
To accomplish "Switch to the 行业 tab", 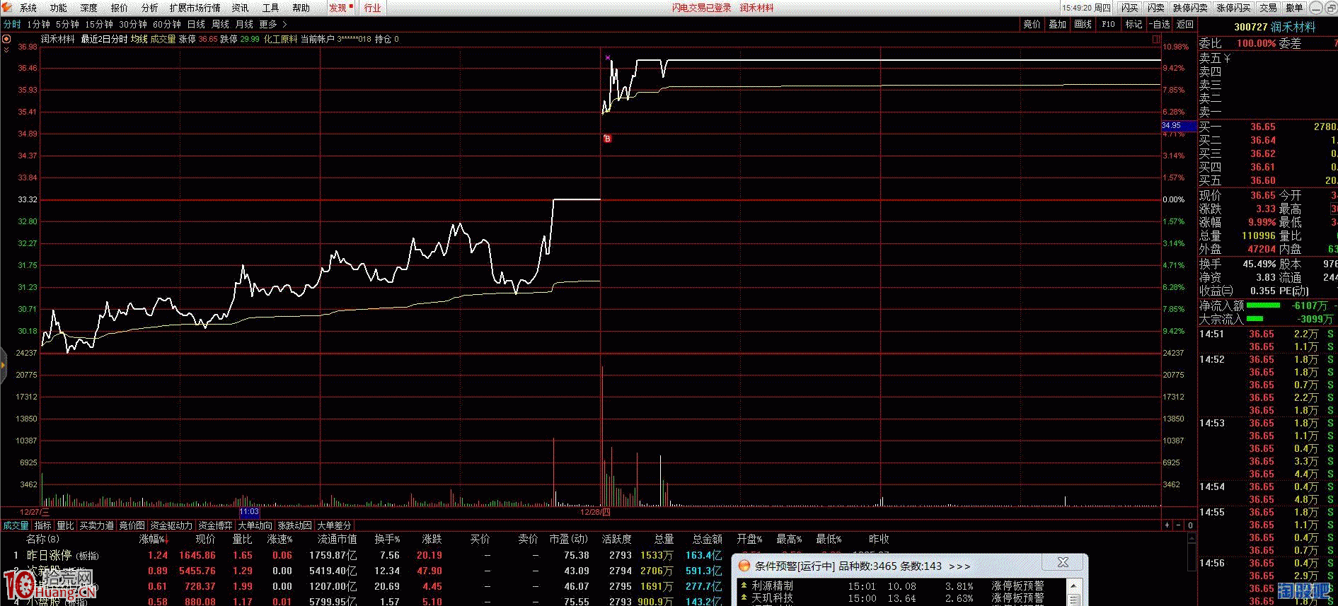I will [x=373, y=8].
